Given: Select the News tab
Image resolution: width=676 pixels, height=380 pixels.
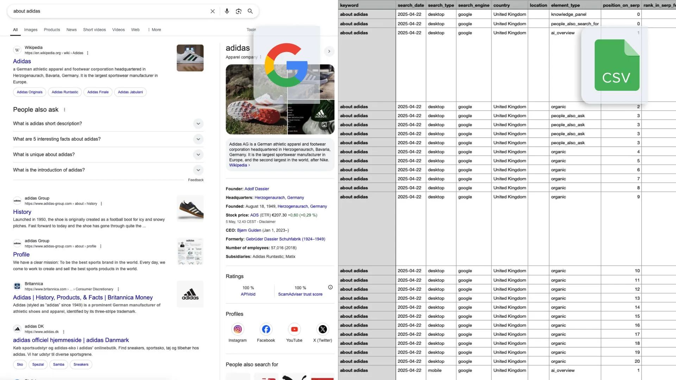Looking at the screenshot, I should tap(71, 30).
